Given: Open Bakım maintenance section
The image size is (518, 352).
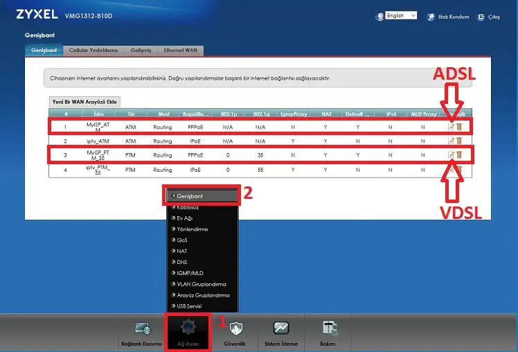Looking at the screenshot, I should (x=328, y=333).
